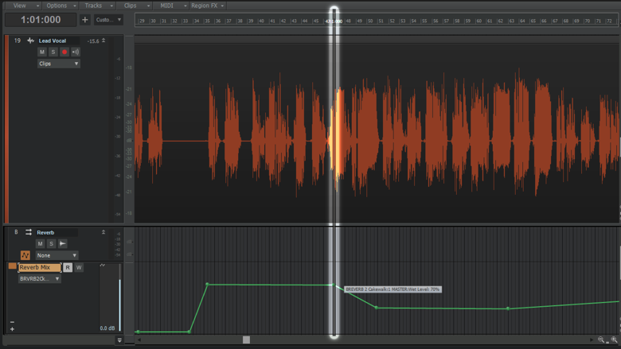Click measure 60 on the time ruler

point(478,21)
